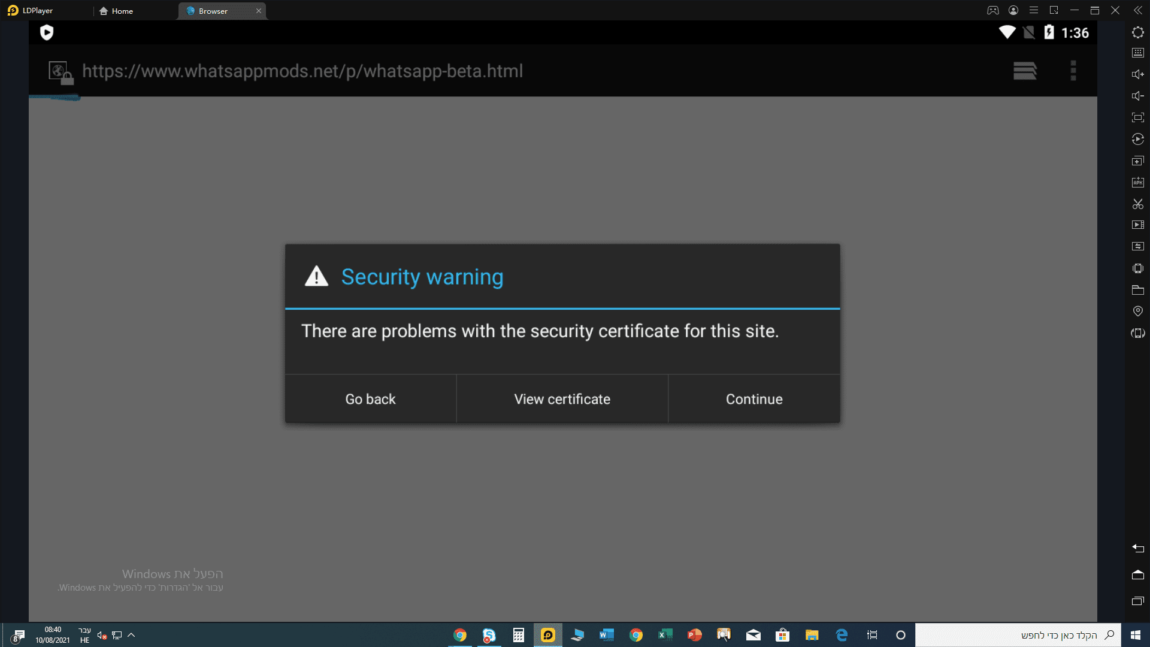Open the LDPlayer hamburger menu
The image size is (1150, 647).
[1034, 10]
